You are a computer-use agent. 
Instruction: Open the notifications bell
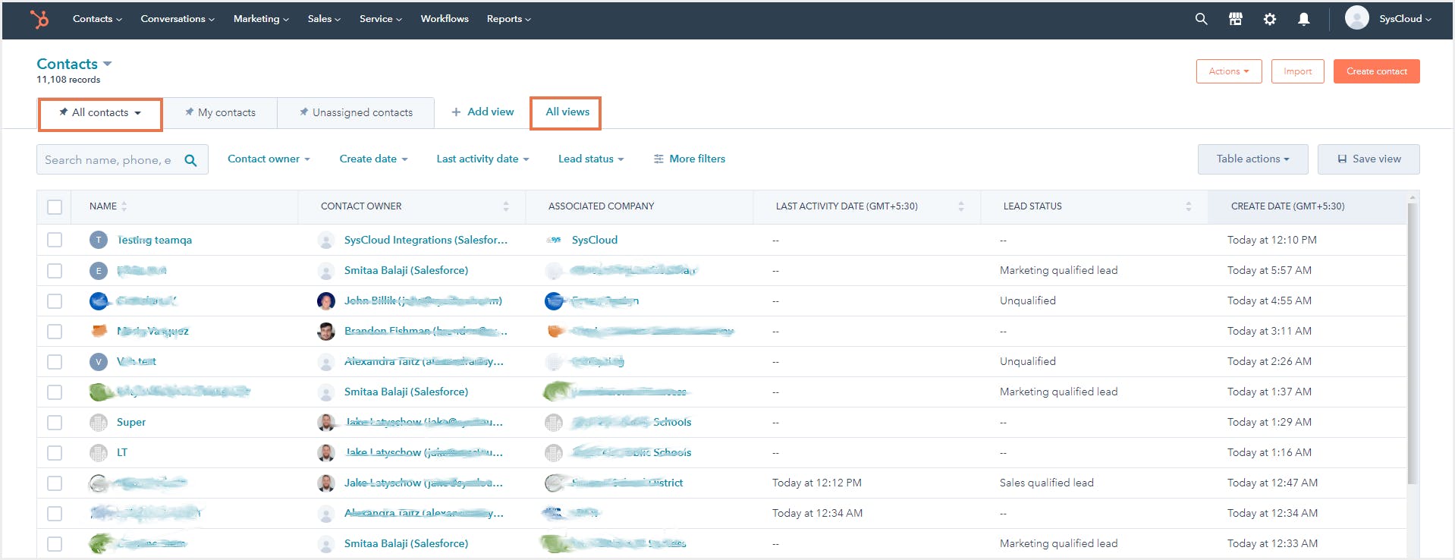pos(1303,19)
